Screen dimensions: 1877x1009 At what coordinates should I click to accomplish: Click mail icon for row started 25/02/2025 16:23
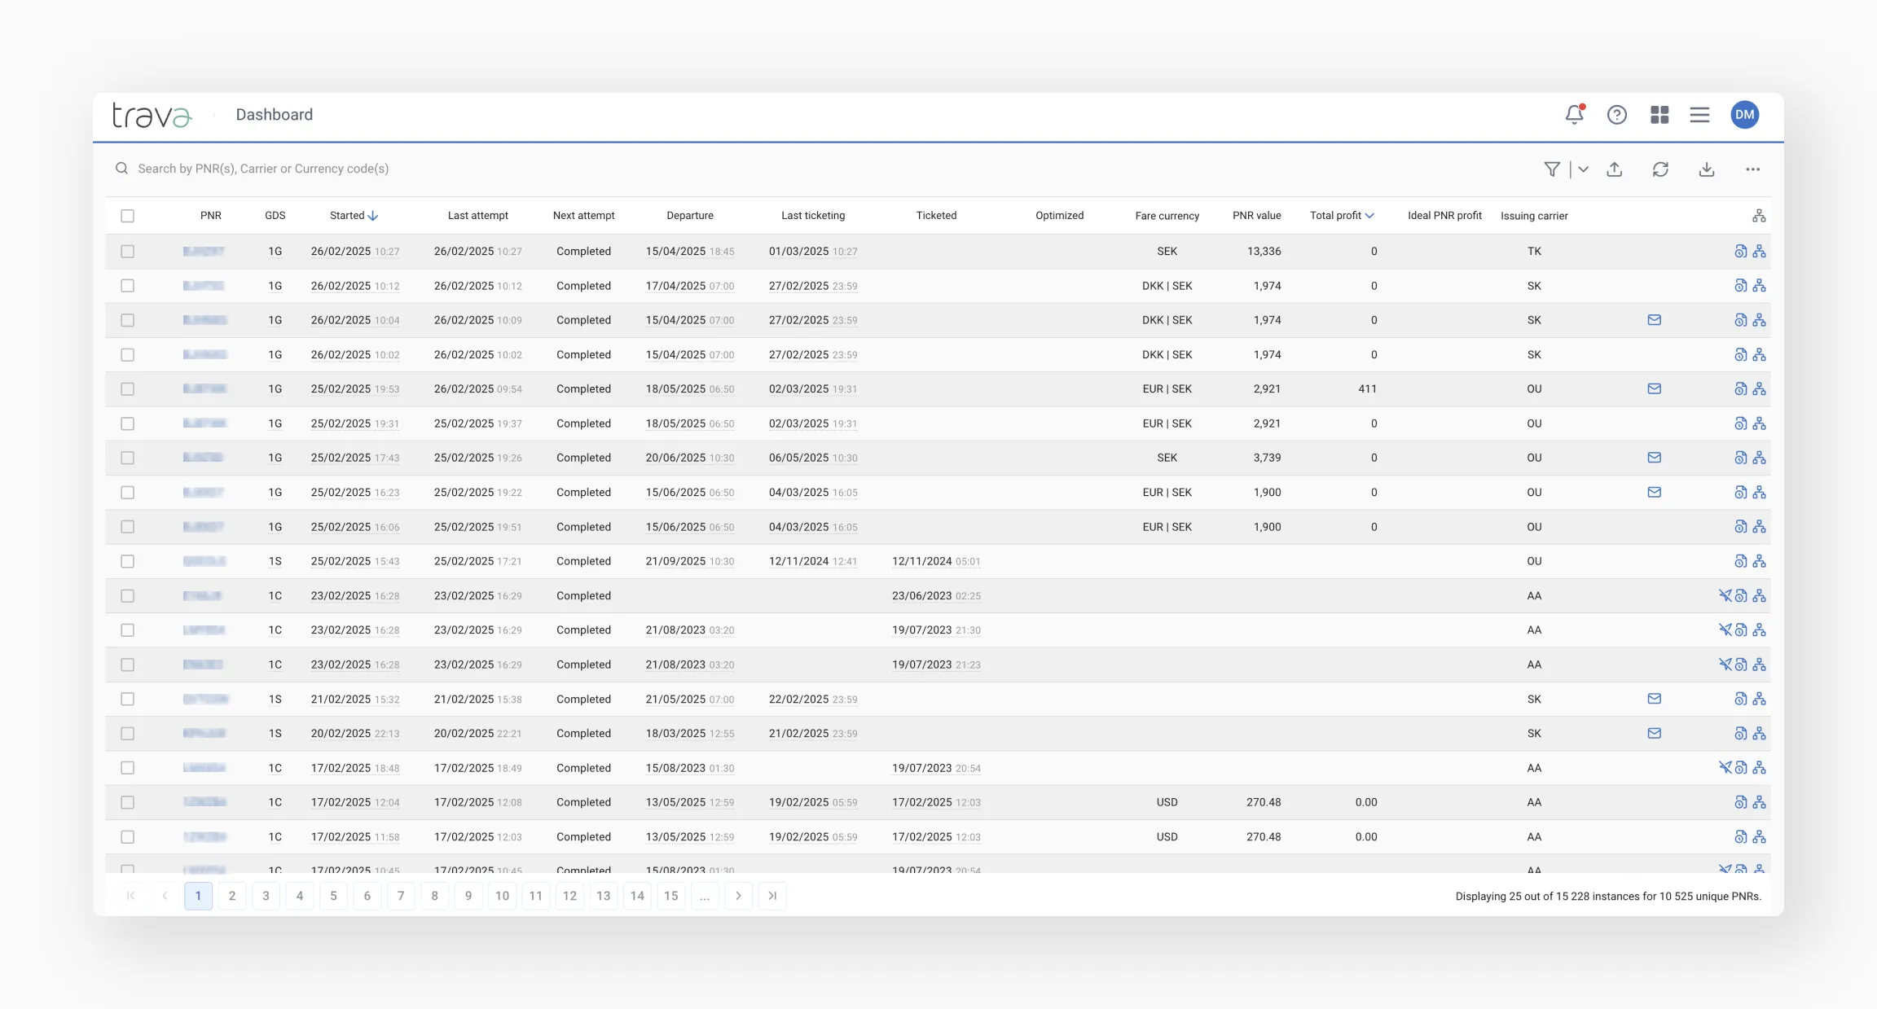click(1655, 493)
